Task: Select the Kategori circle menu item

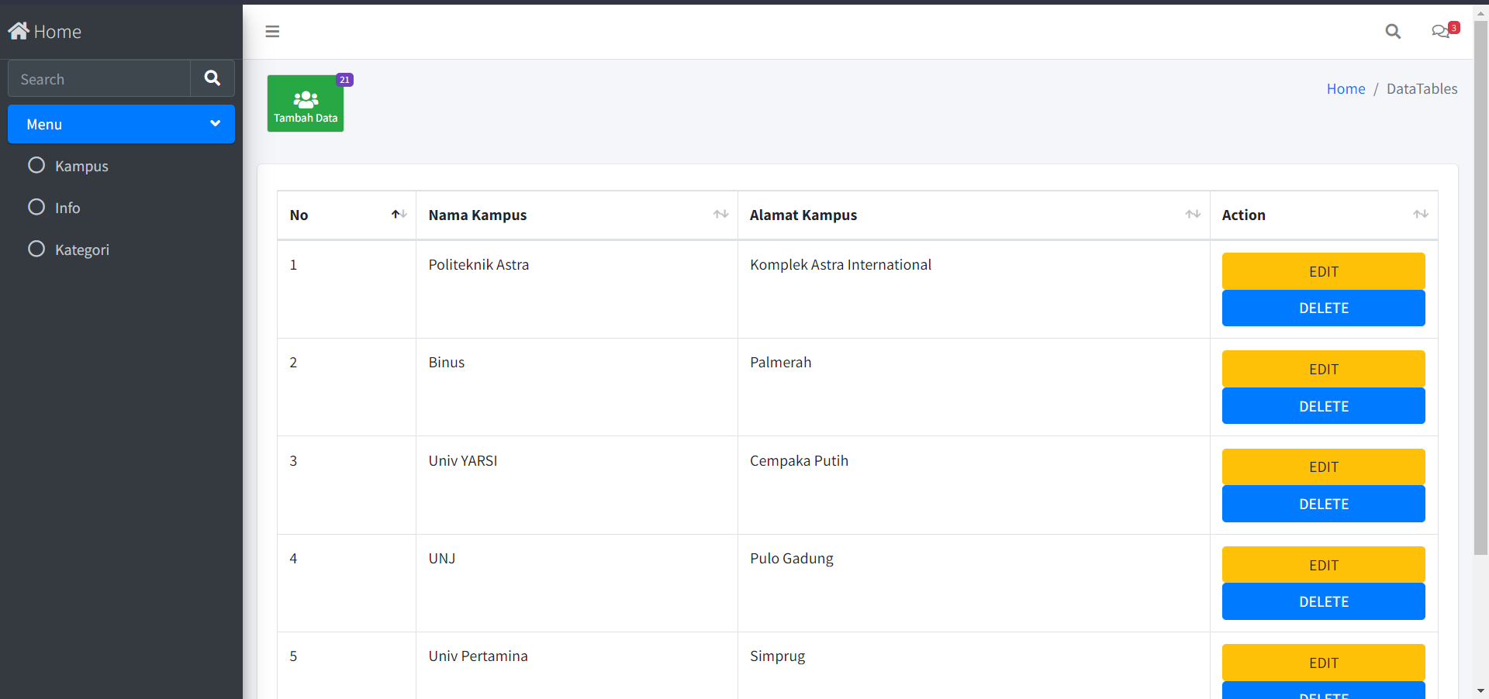Action: pos(36,250)
